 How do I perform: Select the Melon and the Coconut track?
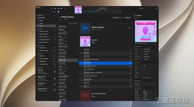pos(106,67)
